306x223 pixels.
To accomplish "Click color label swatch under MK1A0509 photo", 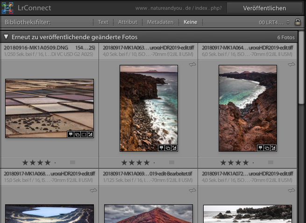I will click(x=72, y=162).
